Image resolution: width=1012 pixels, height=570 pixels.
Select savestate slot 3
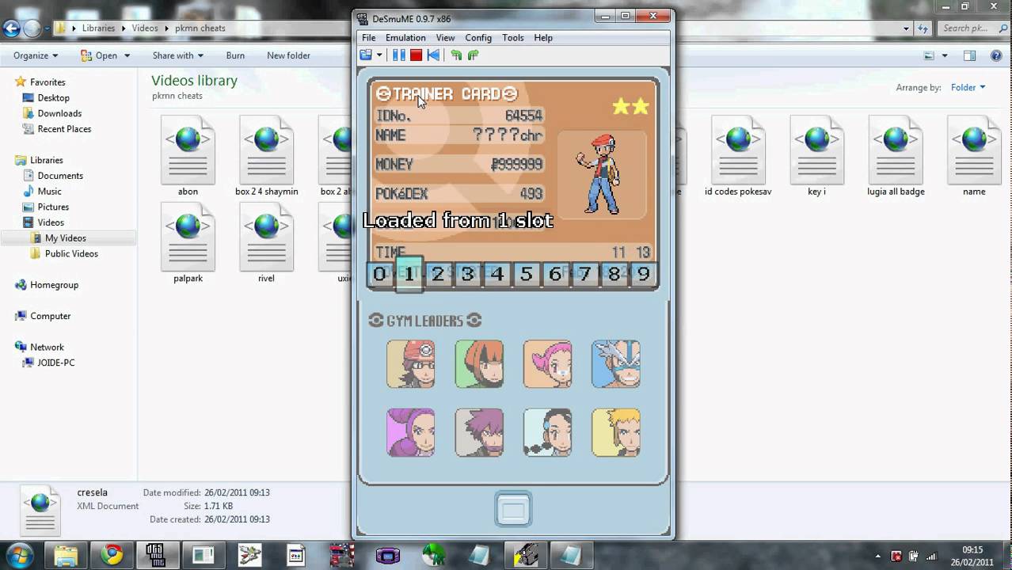click(x=467, y=274)
